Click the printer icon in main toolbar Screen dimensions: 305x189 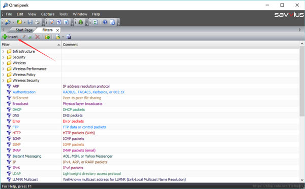point(37,22)
